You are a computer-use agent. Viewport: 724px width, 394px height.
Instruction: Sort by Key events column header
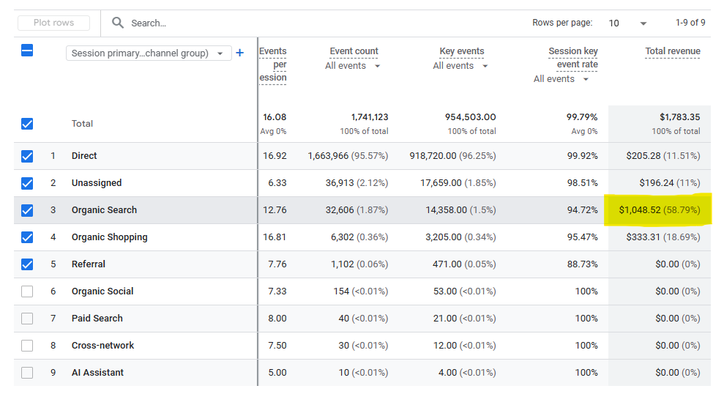point(462,51)
